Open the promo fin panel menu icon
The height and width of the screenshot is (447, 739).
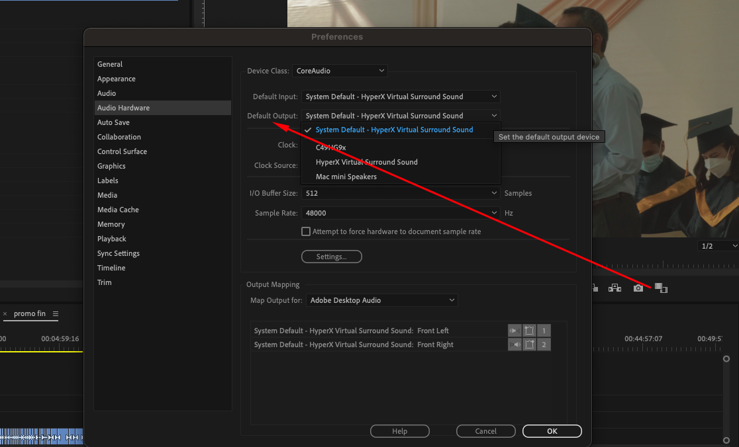pos(56,315)
